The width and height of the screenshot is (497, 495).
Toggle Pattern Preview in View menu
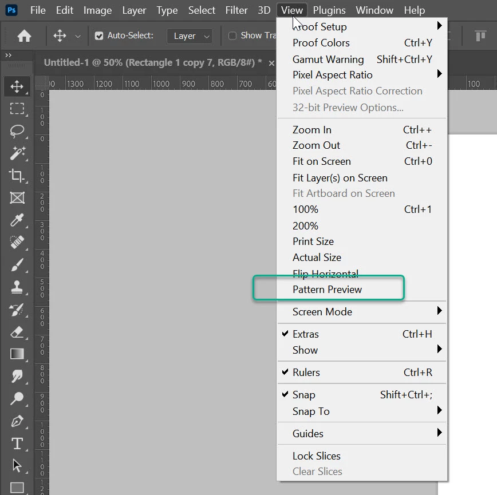[x=362, y=290]
